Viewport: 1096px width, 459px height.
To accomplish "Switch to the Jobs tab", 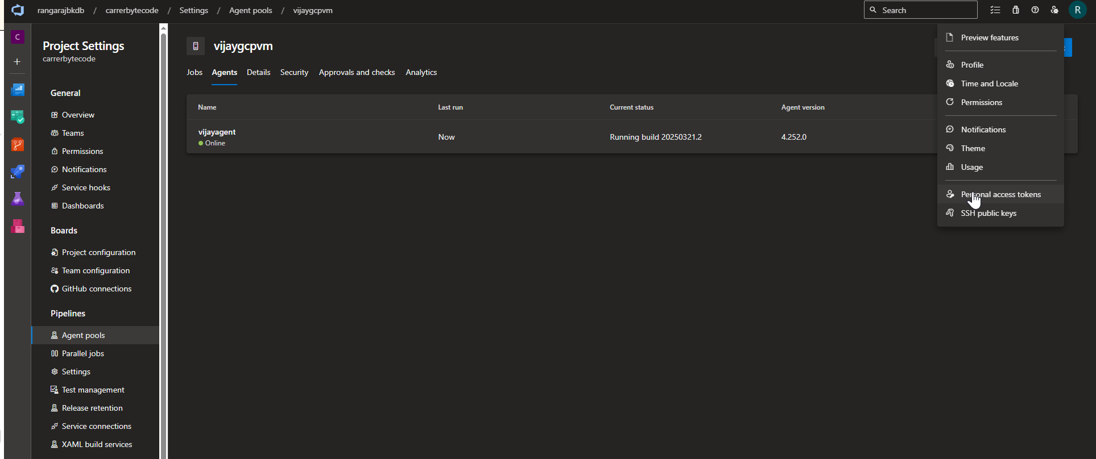I will point(195,73).
